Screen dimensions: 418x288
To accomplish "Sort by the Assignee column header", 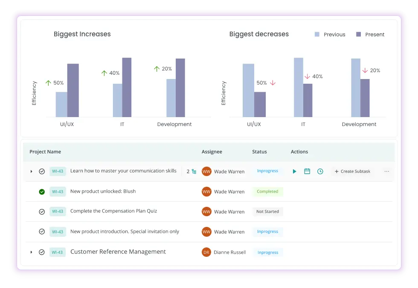I will (x=212, y=152).
